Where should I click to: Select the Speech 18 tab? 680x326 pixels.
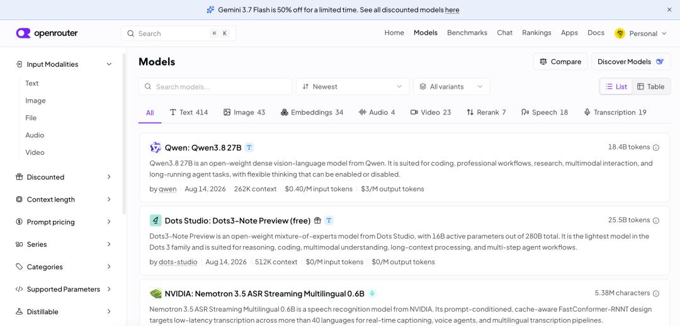click(544, 112)
